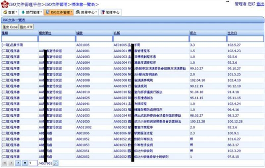Sort by the 生效日 column header
Image resolution: width=265 pixels, height=168 pixels.
click(x=232, y=33)
